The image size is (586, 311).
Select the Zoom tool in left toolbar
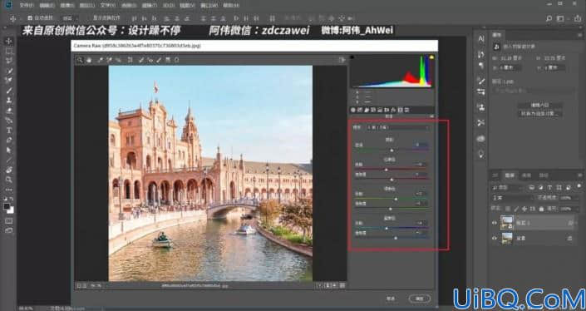point(9,180)
